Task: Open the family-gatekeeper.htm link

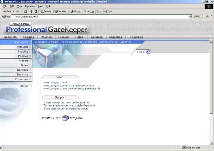Action: pos(69,86)
